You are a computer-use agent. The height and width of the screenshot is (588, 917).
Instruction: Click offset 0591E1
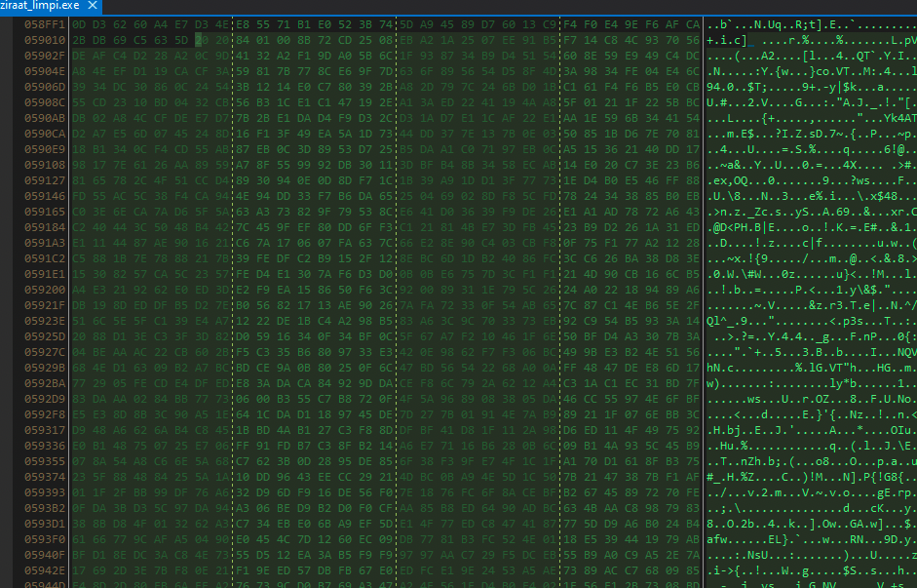pyautogui.click(x=45, y=274)
